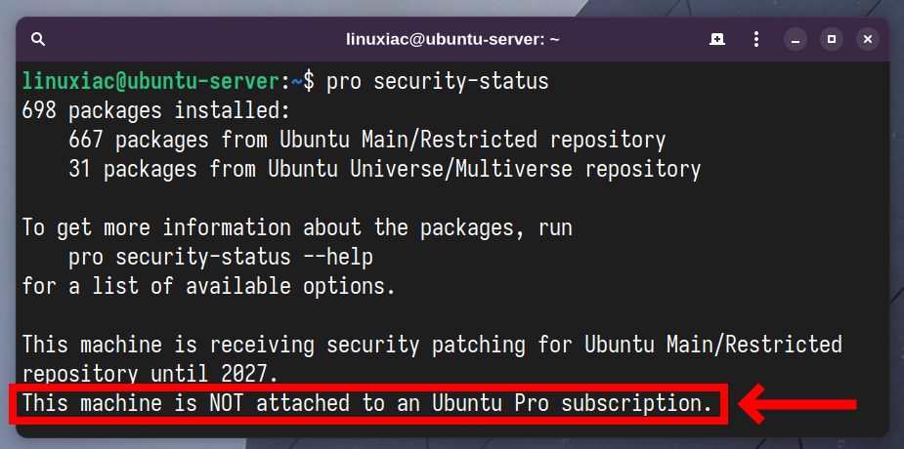The width and height of the screenshot is (904, 449).
Task: Click the new tab icon in header
Action: (717, 40)
